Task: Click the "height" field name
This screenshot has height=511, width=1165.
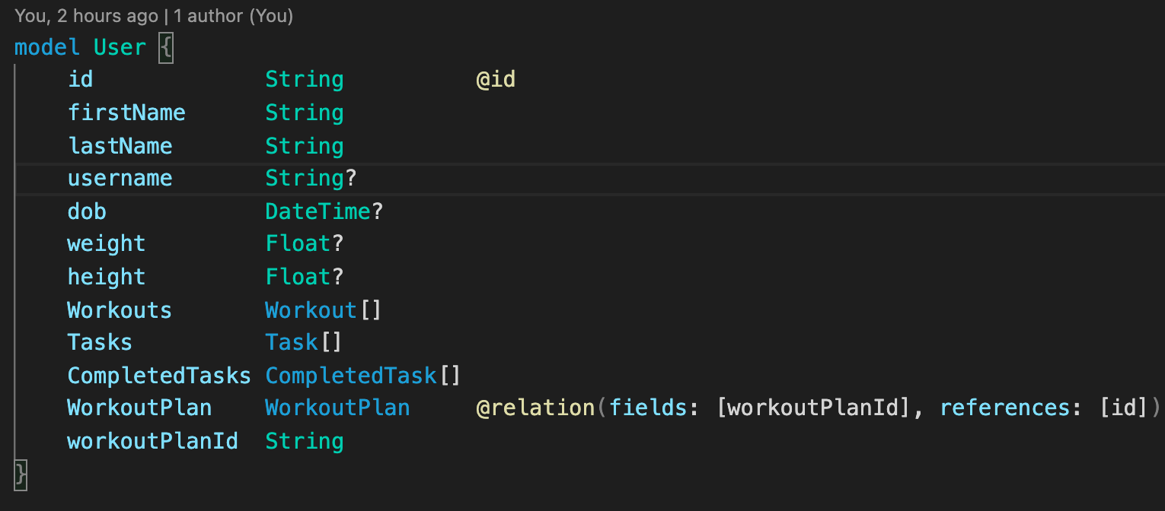Action: coord(106,277)
